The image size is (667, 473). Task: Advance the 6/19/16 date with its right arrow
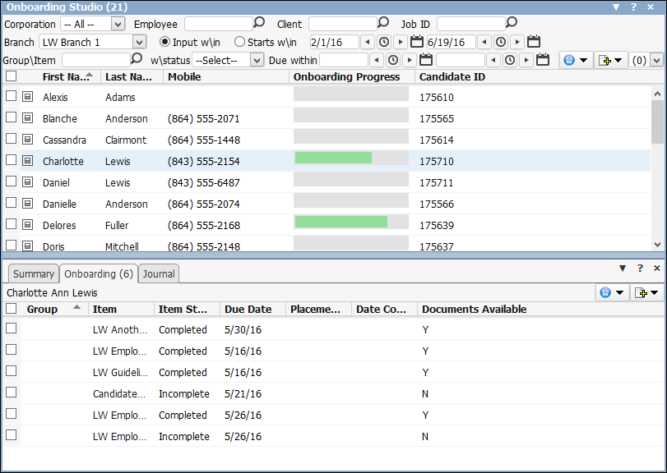pos(517,42)
